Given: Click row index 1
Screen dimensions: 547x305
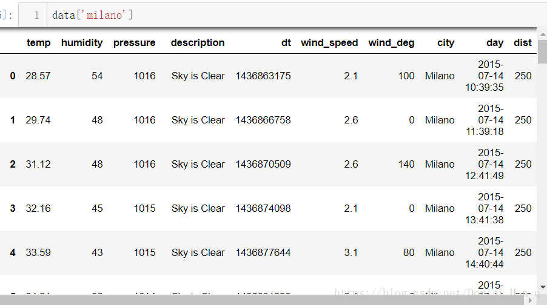Looking at the screenshot, I should tap(13, 120).
